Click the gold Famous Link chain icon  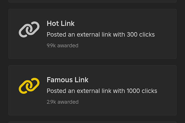(x=29, y=86)
